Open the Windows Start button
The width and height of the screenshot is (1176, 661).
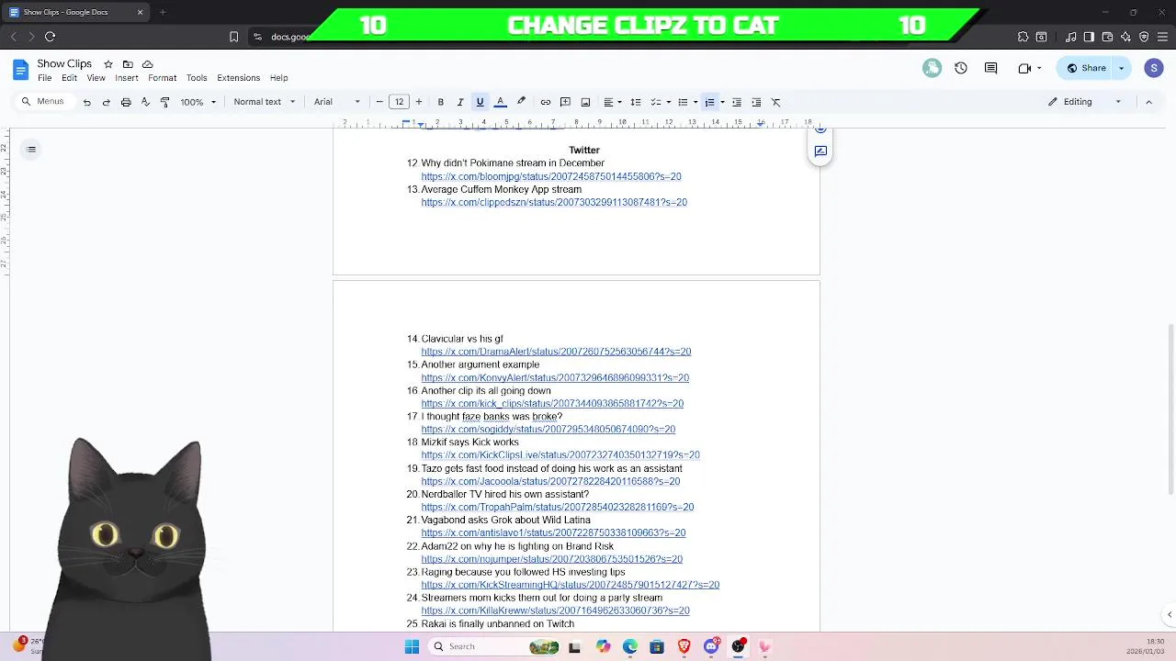click(x=412, y=646)
